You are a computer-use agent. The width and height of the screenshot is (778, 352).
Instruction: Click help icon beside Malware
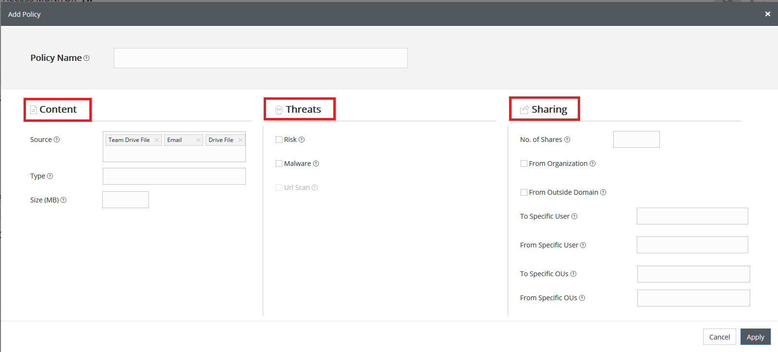coord(316,164)
